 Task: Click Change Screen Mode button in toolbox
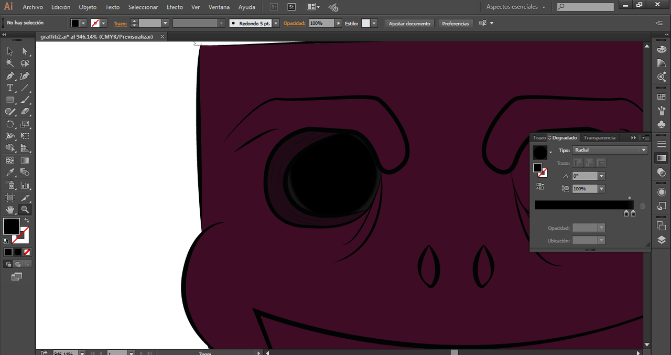(17, 276)
